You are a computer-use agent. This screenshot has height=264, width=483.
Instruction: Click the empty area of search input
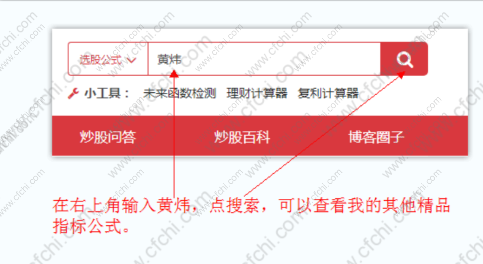coord(280,59)
